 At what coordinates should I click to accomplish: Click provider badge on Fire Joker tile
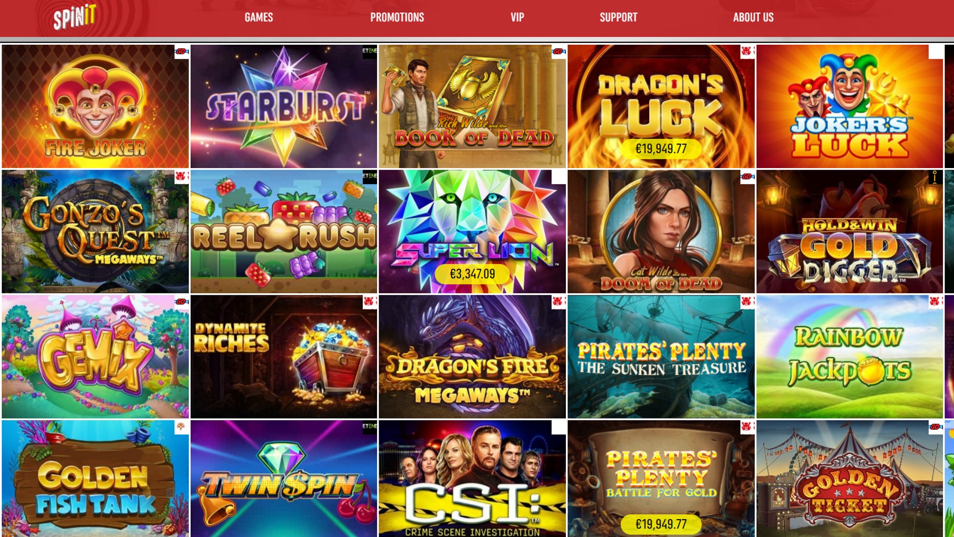pyautogui.click(x=181, y=52)
